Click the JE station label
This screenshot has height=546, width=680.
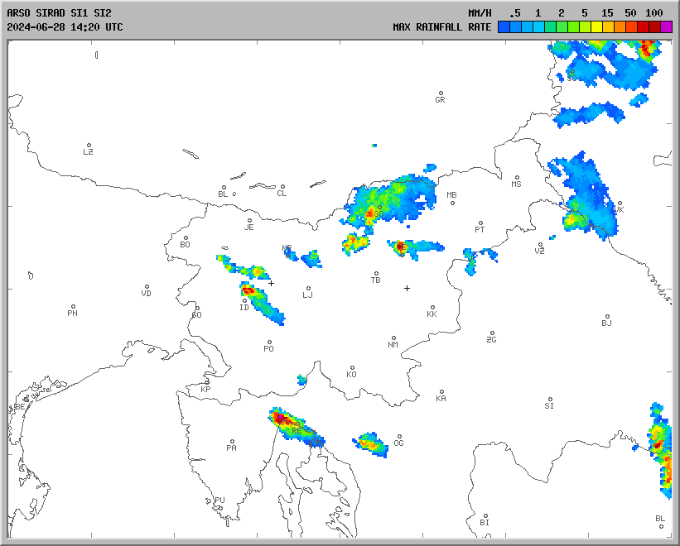(249, 227)
